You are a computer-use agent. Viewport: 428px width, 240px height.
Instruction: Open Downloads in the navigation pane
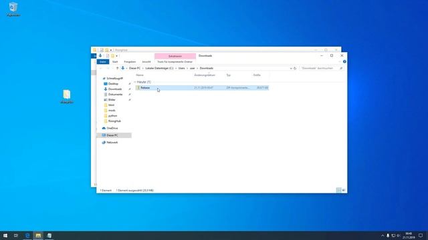click(115, 89)
